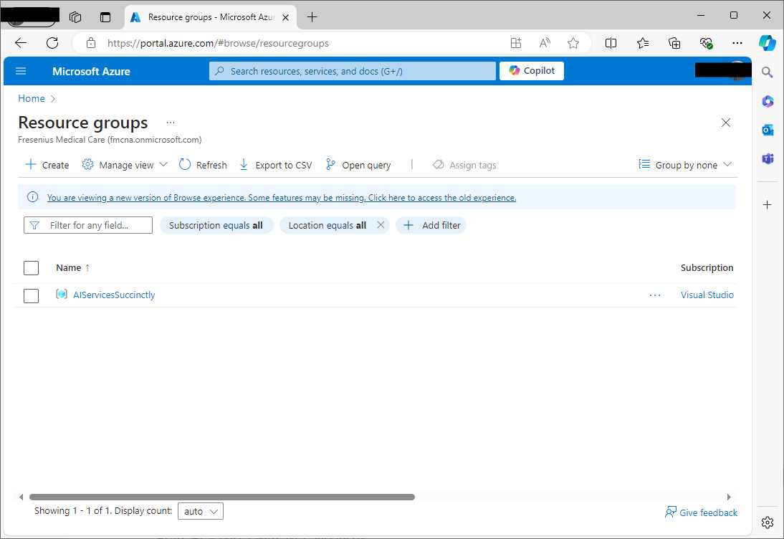Click the Workspaces icon in title bar
Viewport: 784px width, 539px height.
coord(75,17)
